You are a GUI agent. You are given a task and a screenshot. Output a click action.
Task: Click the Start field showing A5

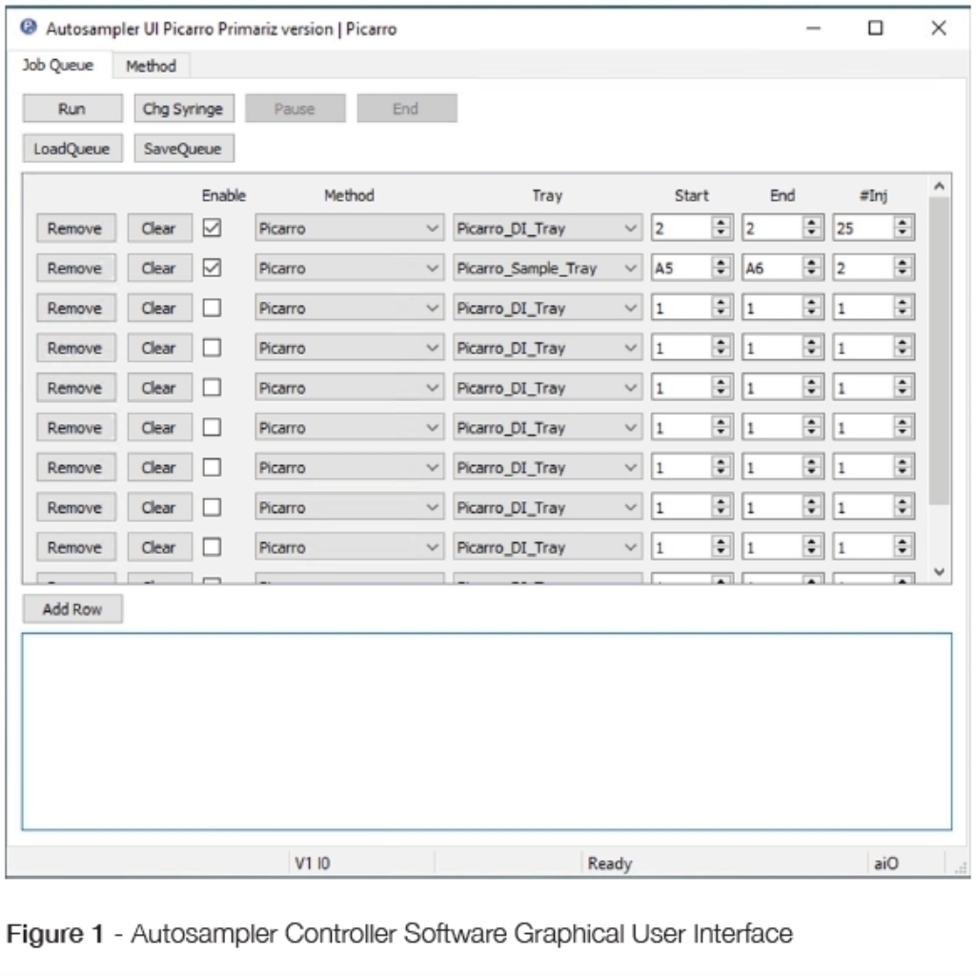tap(681, 268)
